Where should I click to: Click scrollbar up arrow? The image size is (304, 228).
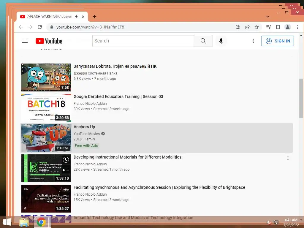tap(301, 36)
